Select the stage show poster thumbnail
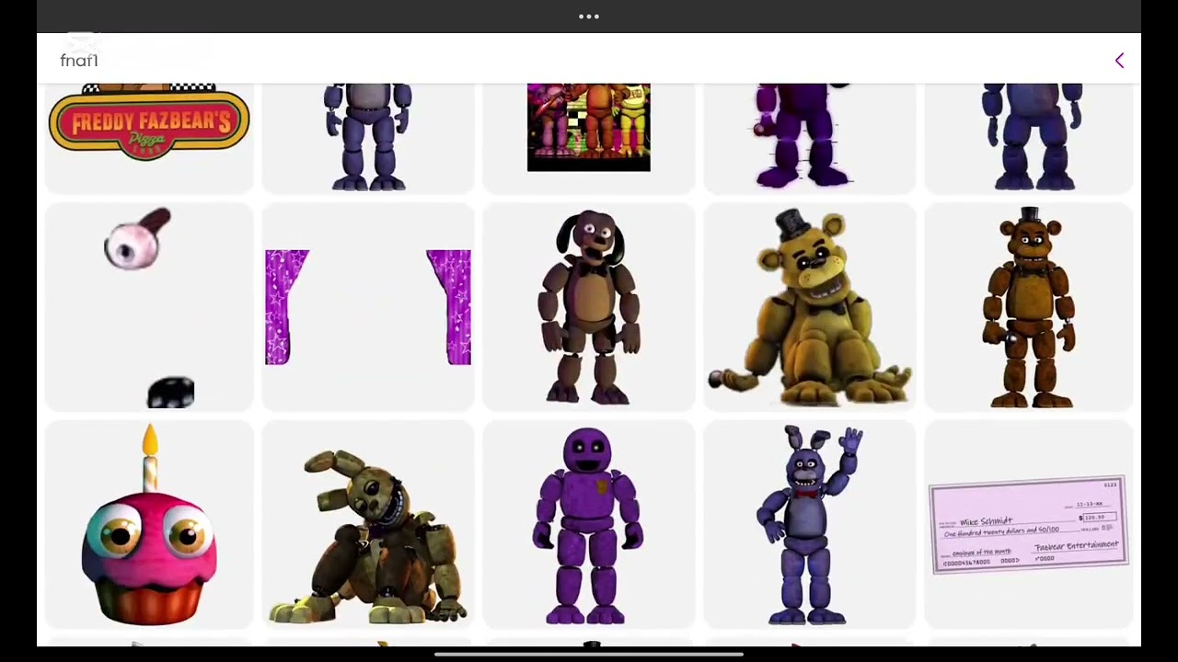1178x662 pixels. pos(589,127)
